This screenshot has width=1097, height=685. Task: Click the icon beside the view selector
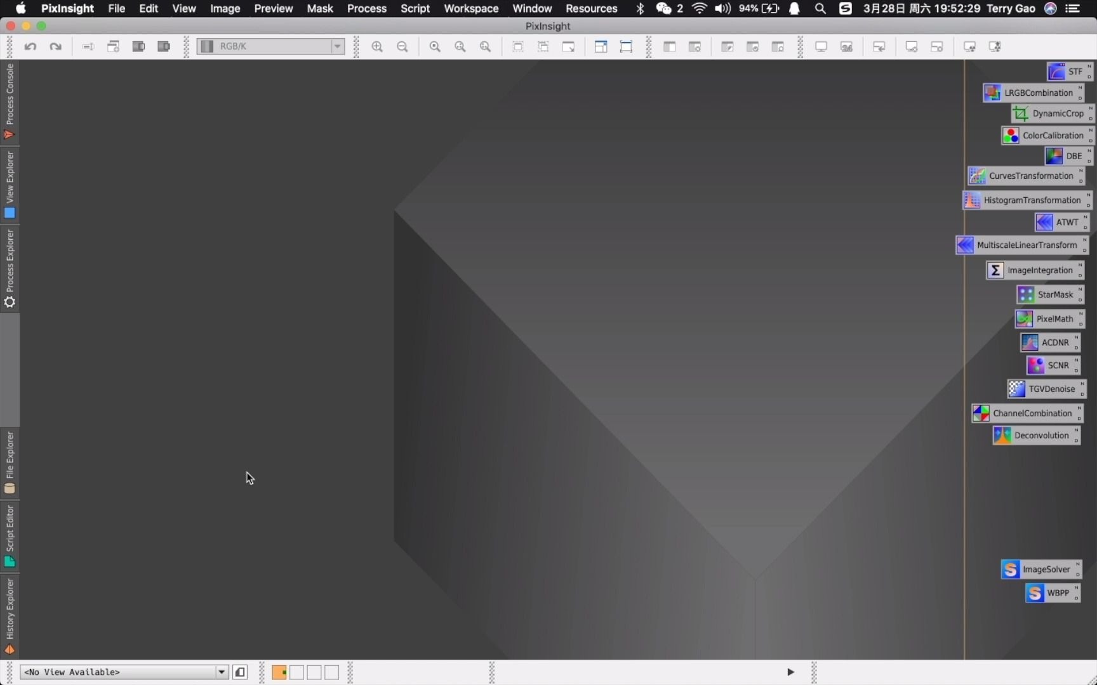pos(240,672)
